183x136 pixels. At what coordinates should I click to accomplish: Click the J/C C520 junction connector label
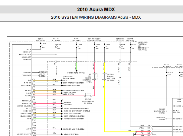pos(88,101)
